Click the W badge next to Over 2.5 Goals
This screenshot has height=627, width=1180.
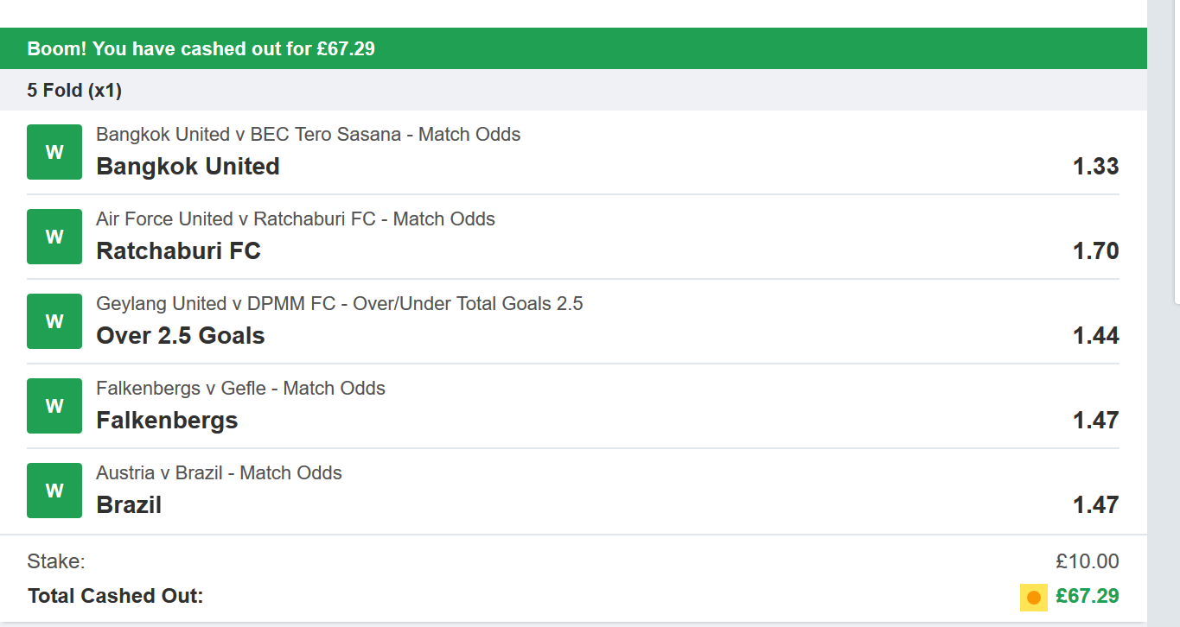pyautogui.click(x=54, y=321)
